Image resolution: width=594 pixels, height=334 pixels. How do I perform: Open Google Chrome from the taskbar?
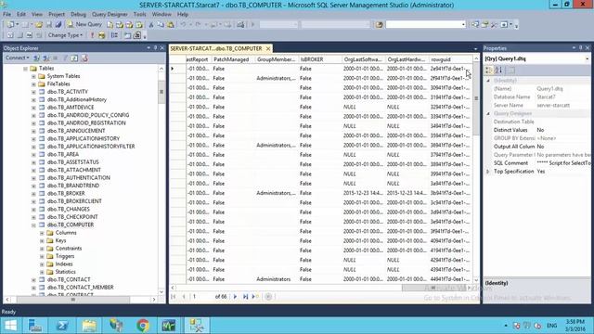pyautogui.click(x=143, y=326)
